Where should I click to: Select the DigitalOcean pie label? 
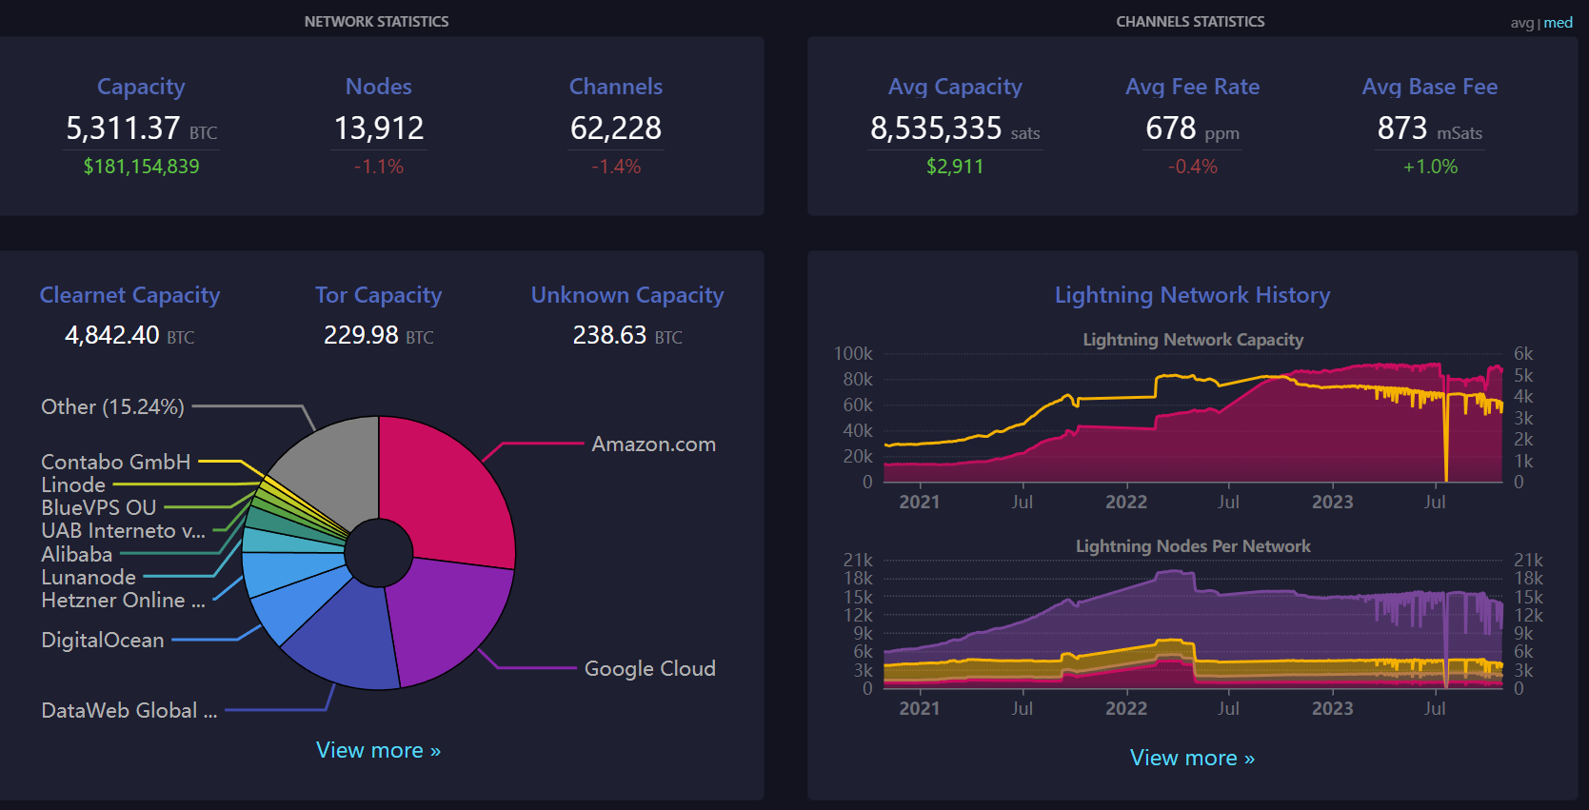click(x=103, y=640)
